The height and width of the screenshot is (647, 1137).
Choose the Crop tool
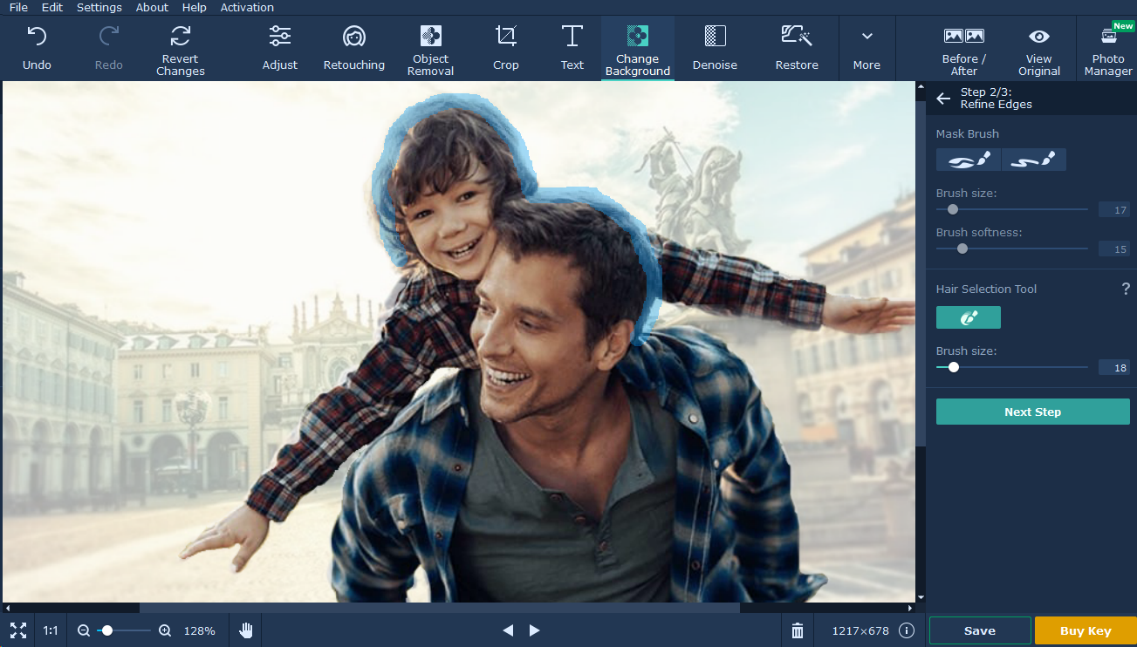click(x=506, y=48)
